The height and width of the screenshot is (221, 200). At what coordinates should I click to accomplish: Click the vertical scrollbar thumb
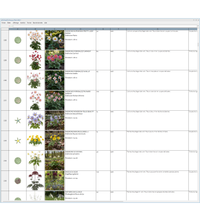[198, 44]
